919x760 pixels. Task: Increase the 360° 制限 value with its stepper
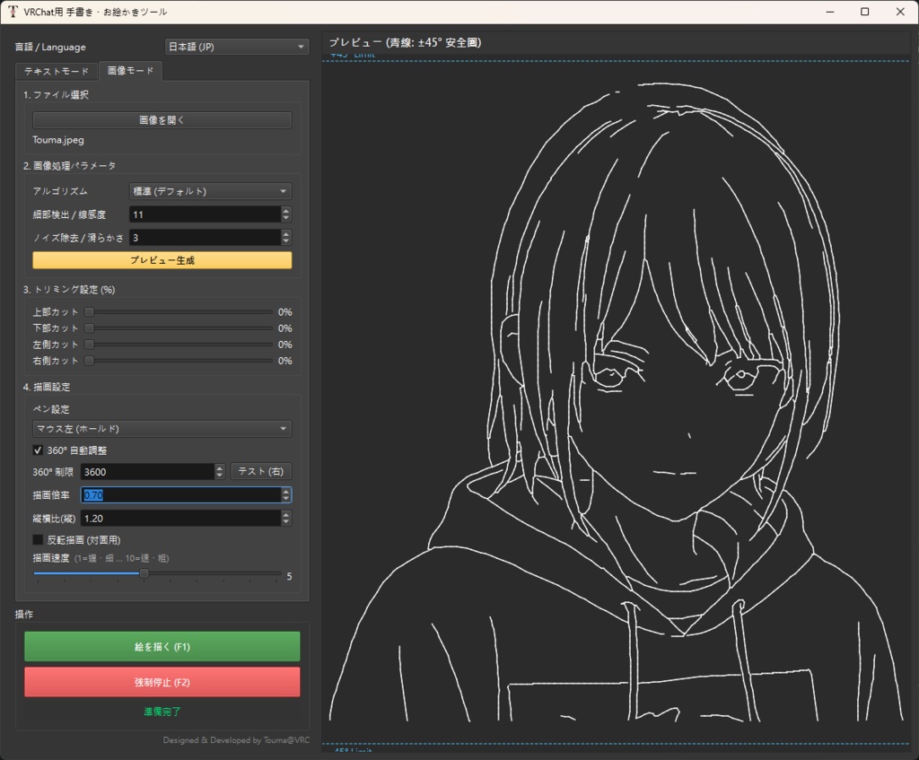221,467
